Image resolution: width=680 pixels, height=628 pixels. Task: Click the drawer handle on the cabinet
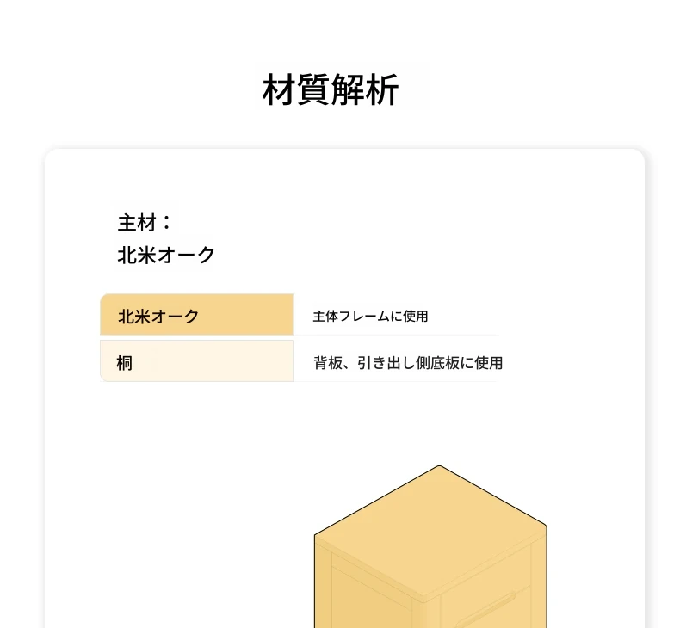pyautogui.click(x=486, y=609)
